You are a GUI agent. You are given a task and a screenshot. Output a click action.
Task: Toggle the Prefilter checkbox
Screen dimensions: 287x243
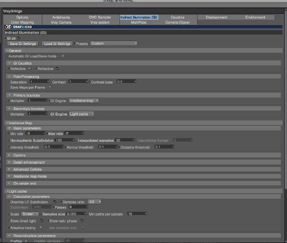click(26, 241)
